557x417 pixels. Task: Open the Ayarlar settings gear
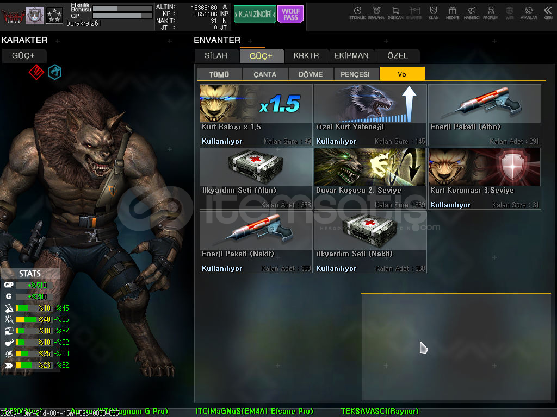coord(529,13)
